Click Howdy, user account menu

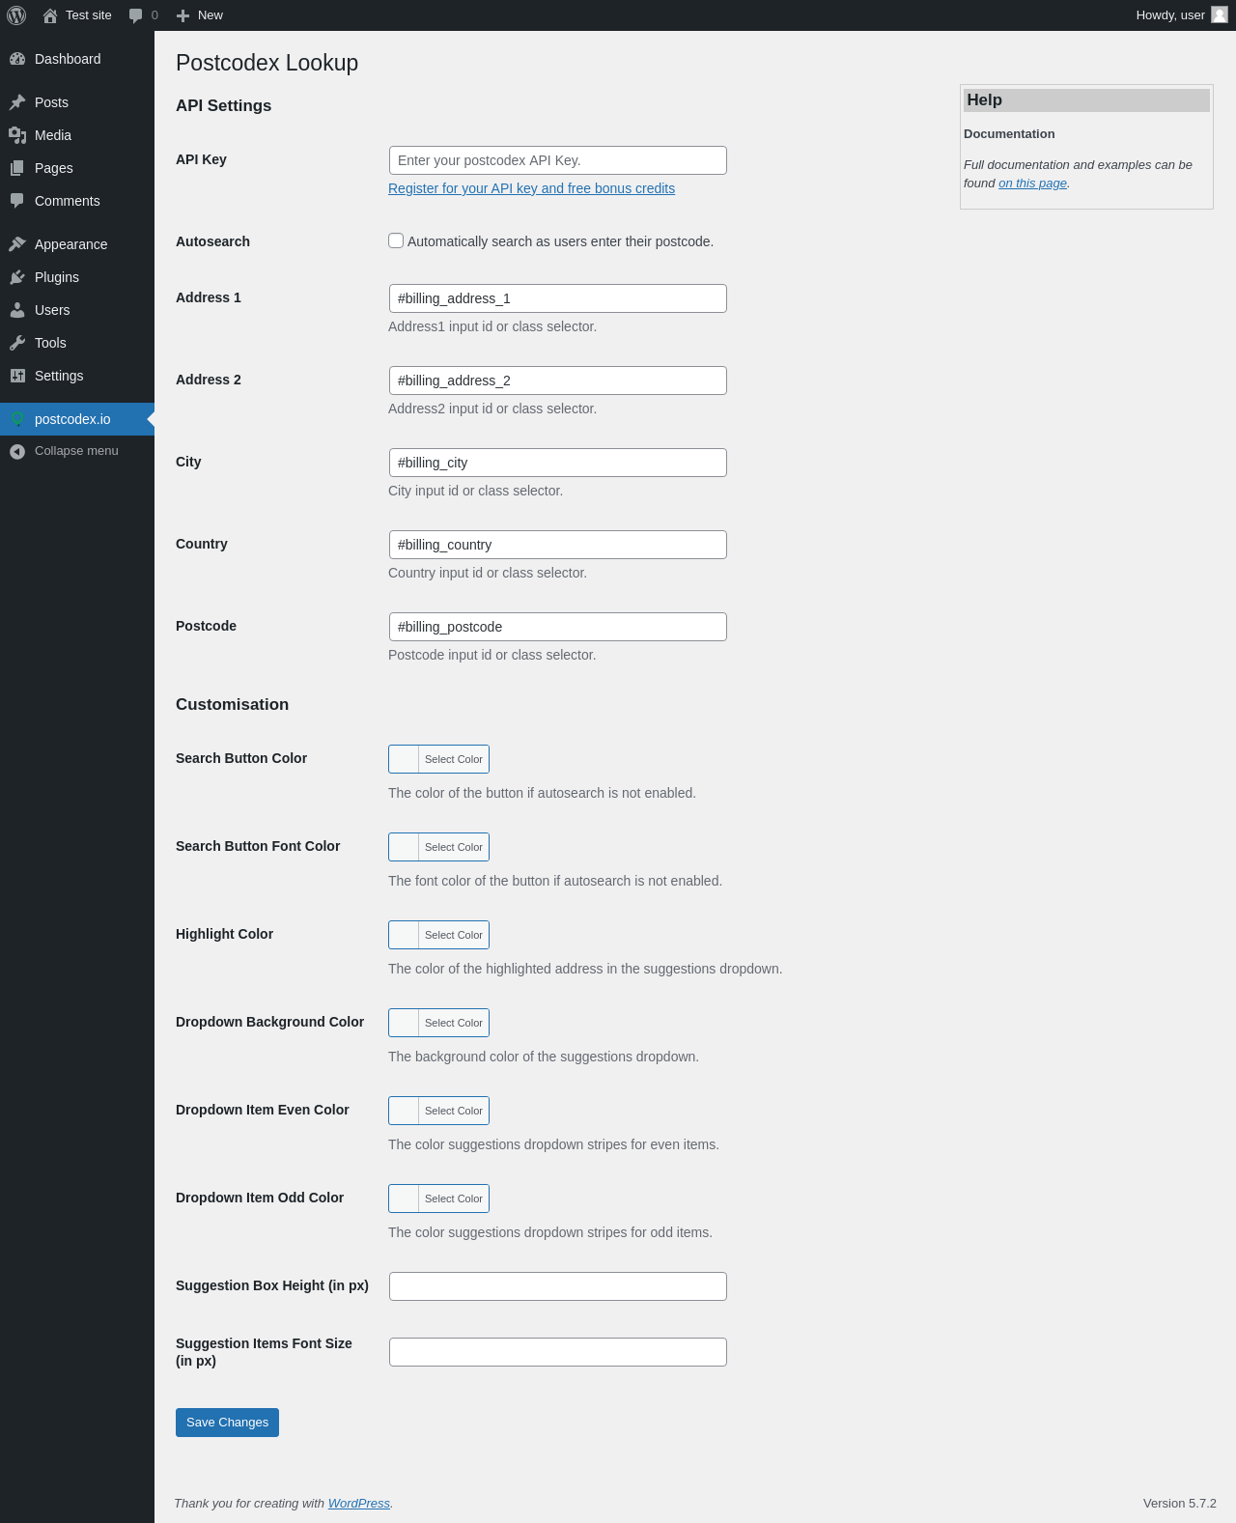pos(1182,15)
